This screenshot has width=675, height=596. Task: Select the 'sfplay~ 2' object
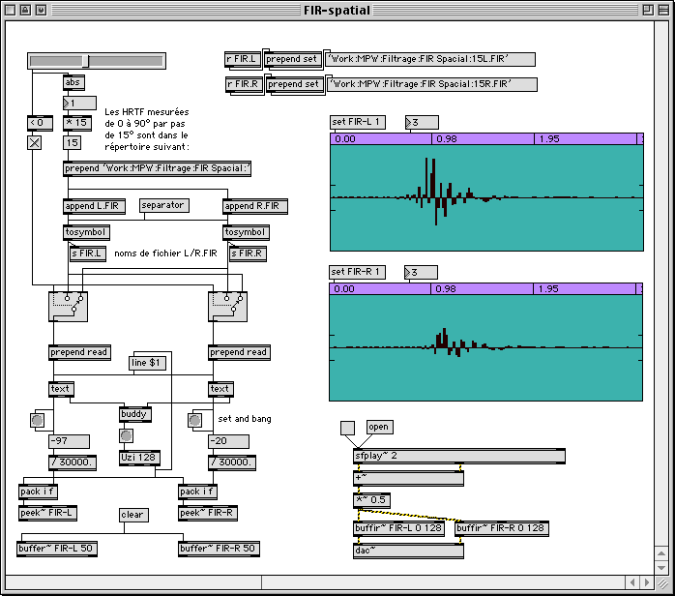click(459, 456)
